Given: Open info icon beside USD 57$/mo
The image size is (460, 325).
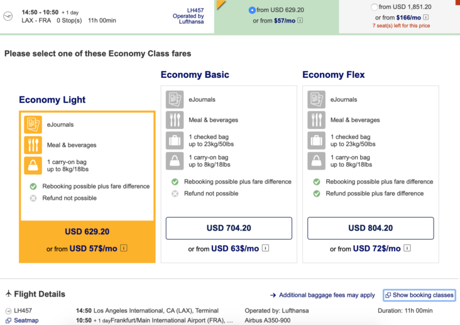Looking at the screenshot, I should [x=124, y=248].
